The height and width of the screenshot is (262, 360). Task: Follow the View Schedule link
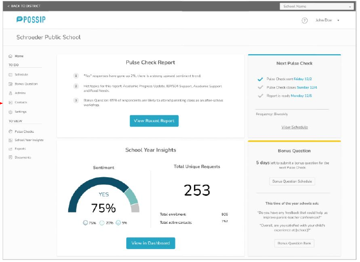click(294, 127)
